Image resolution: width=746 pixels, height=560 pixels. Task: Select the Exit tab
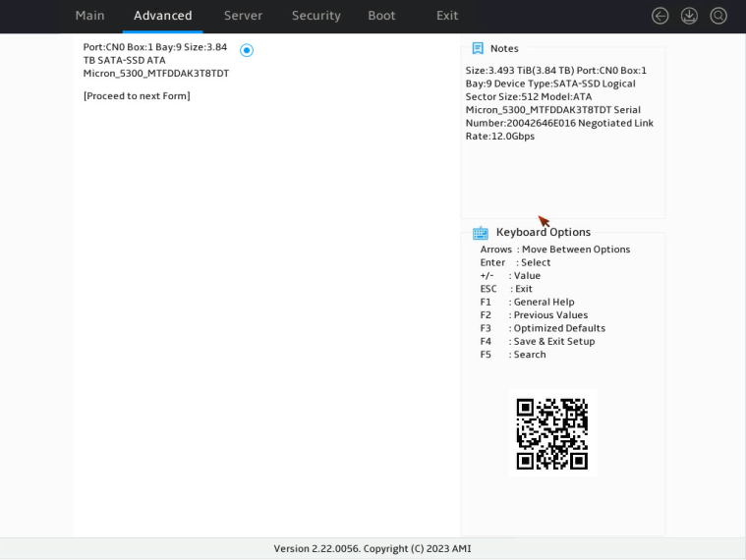(447, 16)
